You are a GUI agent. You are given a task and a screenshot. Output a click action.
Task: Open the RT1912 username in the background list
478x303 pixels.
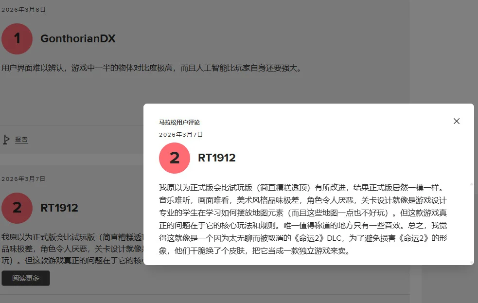[x=58, y=208]
